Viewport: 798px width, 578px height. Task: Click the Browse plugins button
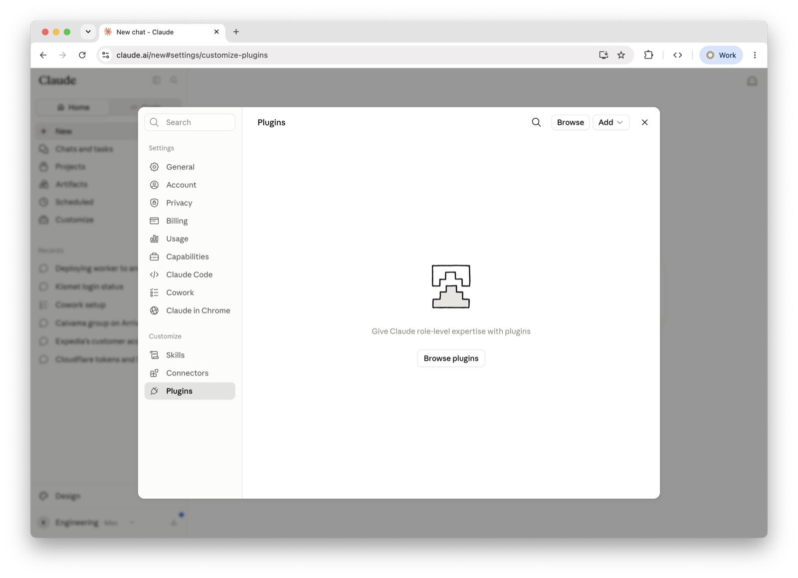[x=451, y=358]
